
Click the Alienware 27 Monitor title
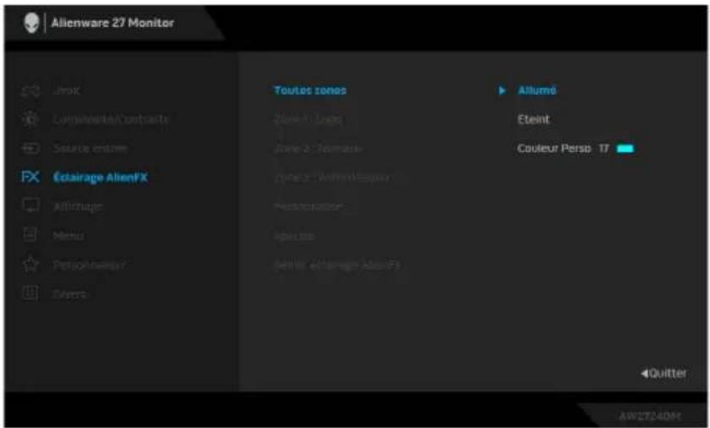click(x=112, y=23)
